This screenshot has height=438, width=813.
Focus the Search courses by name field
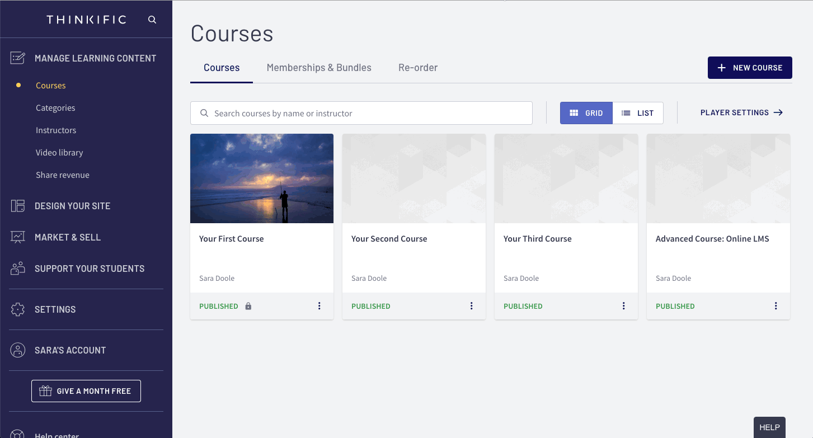(361, 113)
